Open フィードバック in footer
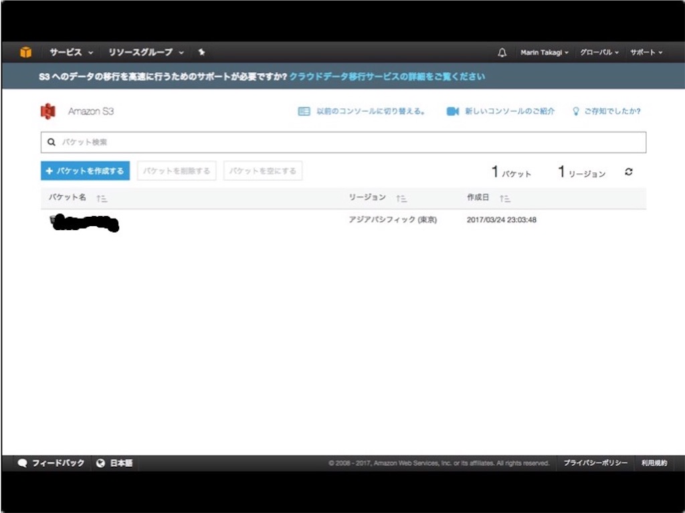 coord(58,464)
